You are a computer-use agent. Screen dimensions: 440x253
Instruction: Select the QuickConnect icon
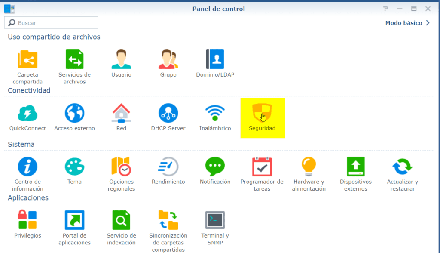pos(27,113)
